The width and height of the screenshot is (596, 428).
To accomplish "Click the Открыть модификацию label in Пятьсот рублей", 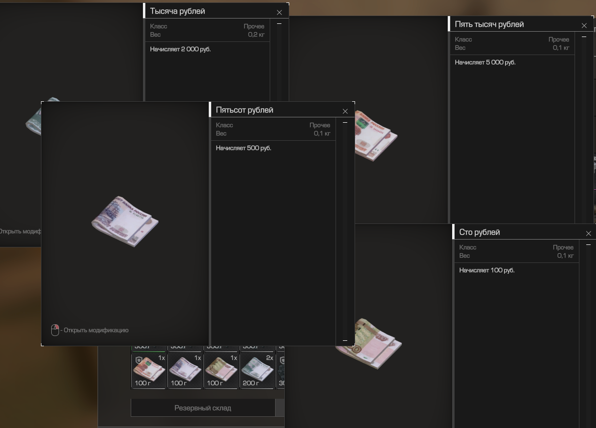I will (x=96, y=330).
